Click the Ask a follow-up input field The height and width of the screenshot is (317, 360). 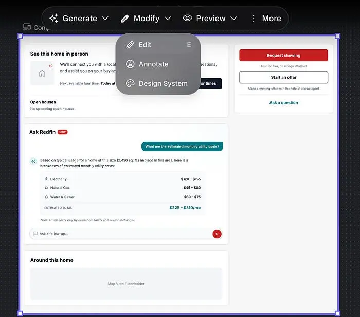[x=121, y=234]
